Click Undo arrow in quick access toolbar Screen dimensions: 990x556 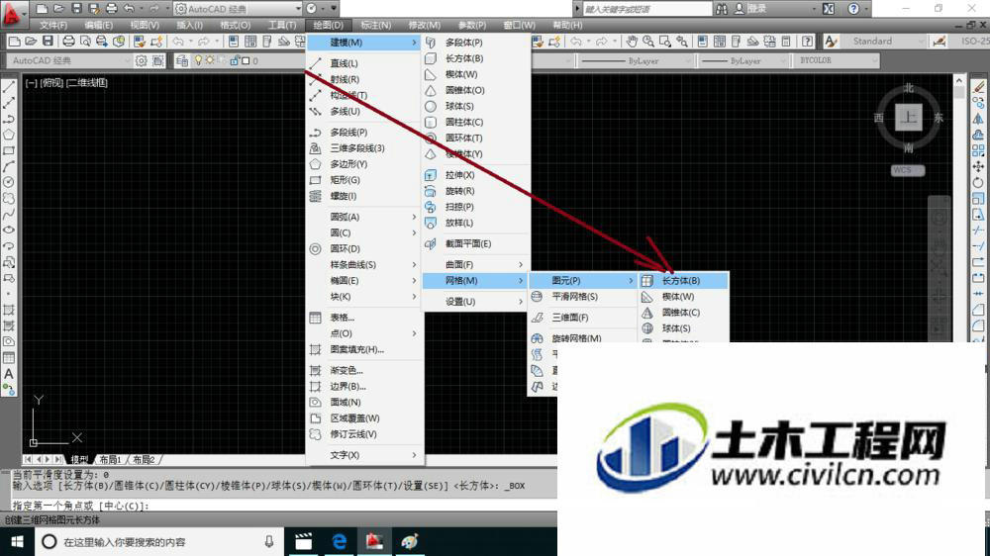point(129,9)
